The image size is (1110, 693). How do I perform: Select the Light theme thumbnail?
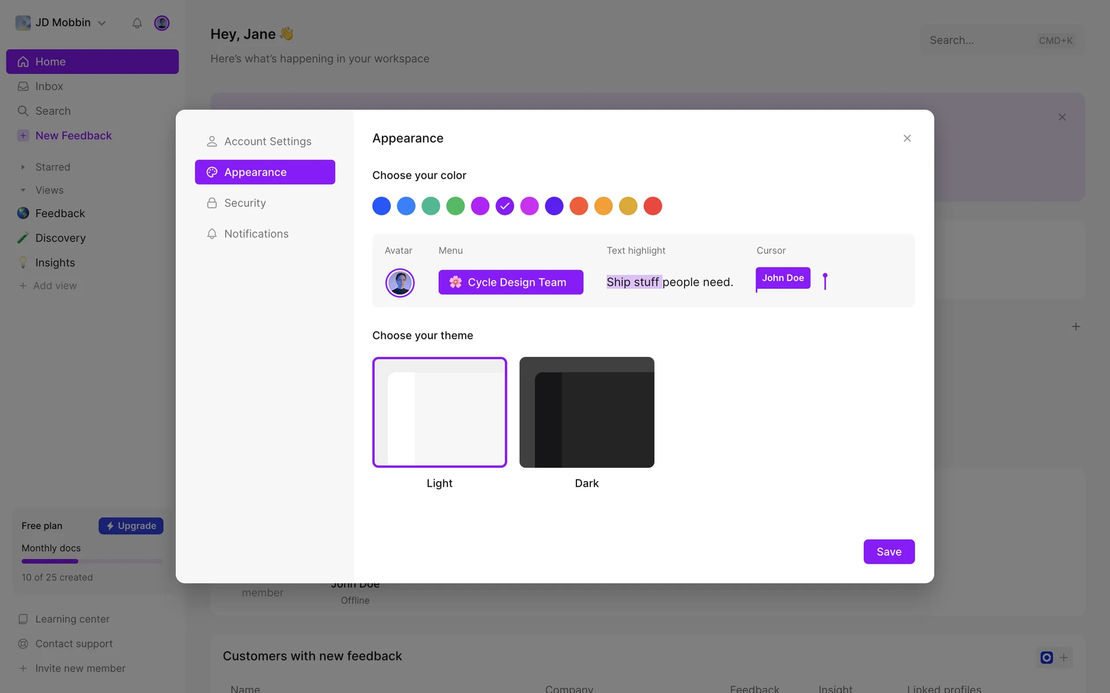439,412
